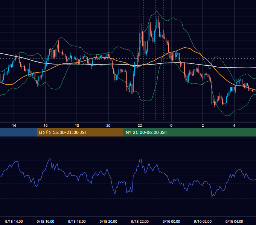The height and width of the screenshot is (225, 256).
Task: Click the 9/16 04:00 date label
Action: point(234,221)
